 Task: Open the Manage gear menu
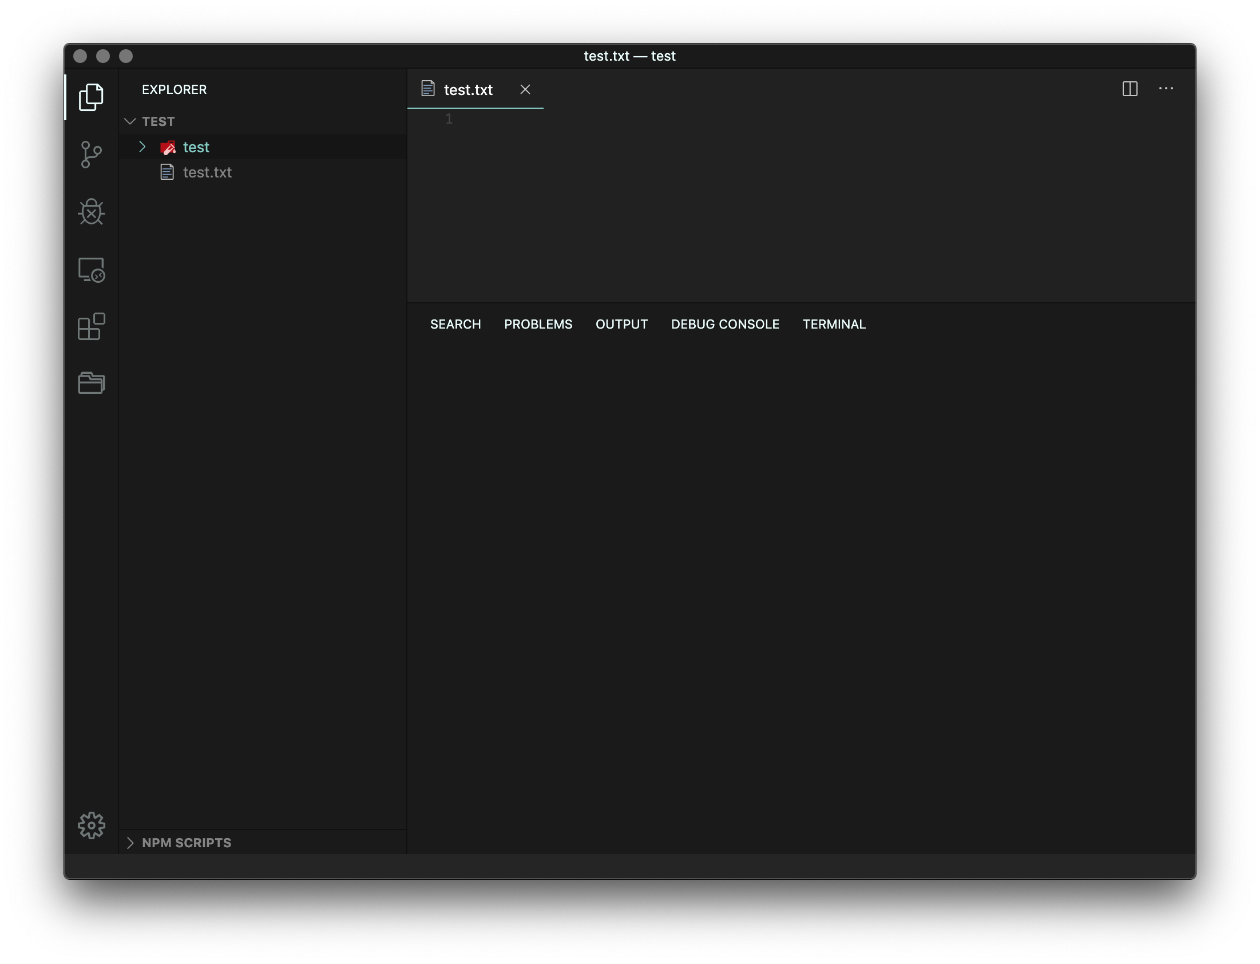tap(91, 825)
